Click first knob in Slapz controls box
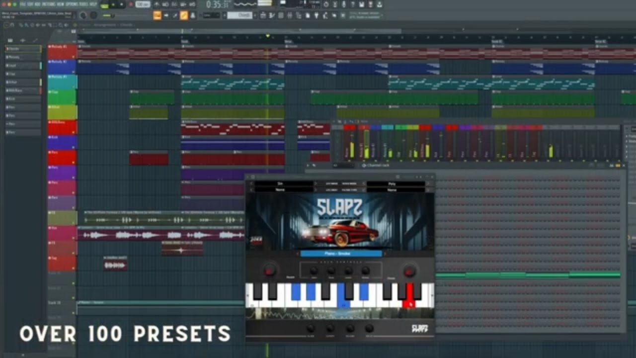 point(314,270)
